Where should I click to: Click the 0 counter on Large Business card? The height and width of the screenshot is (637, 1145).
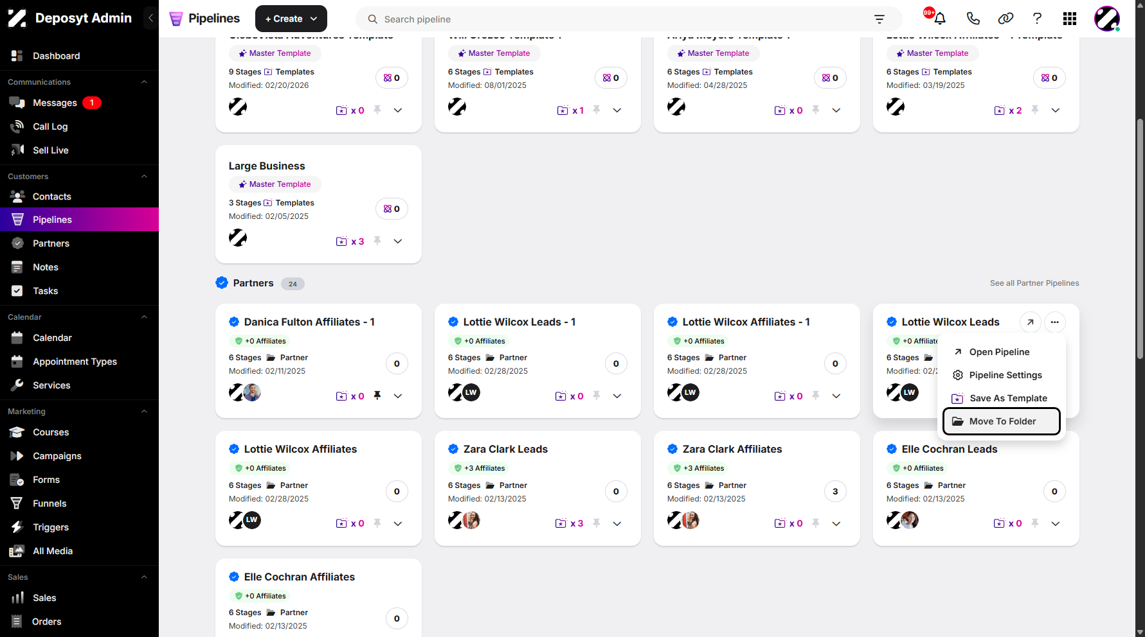pos(392,209)
